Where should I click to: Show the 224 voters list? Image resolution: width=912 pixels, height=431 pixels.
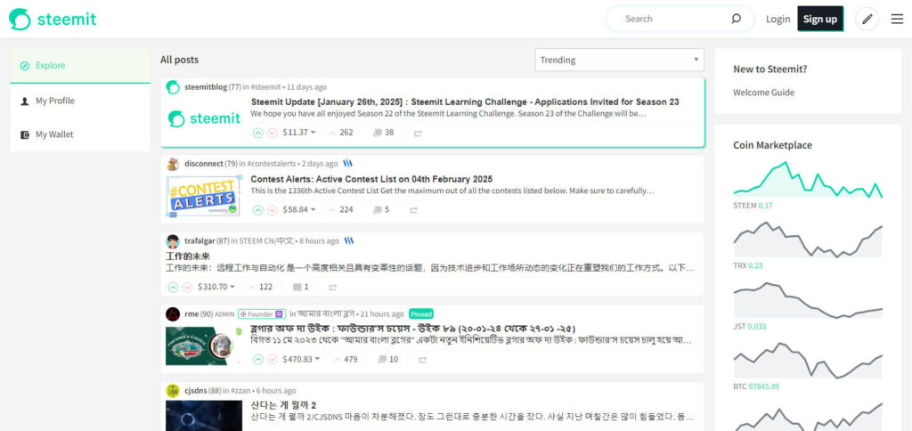click(341, 209)
